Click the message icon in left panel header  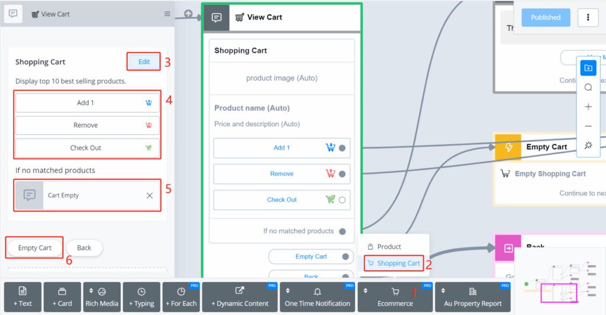click(x=13, y=14)
